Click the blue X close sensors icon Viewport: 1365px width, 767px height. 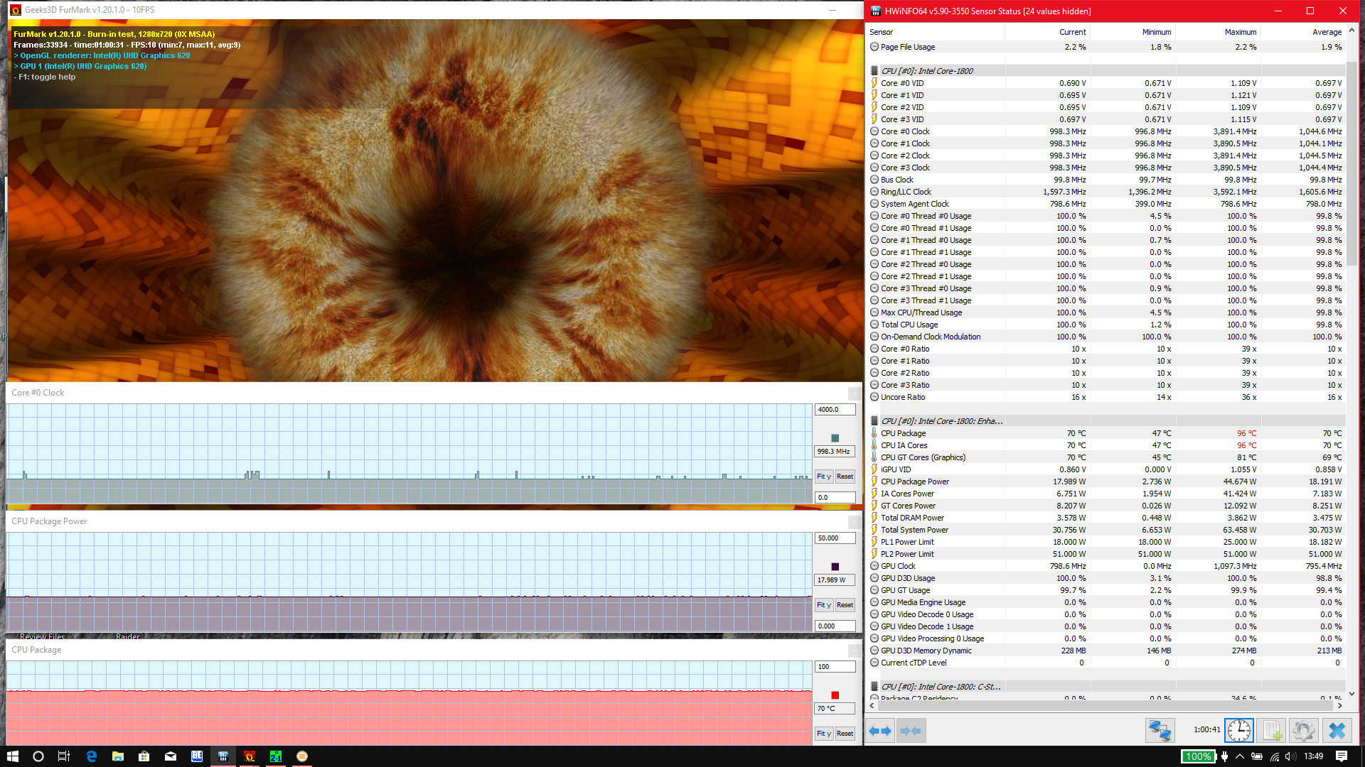pos(1337,730)
